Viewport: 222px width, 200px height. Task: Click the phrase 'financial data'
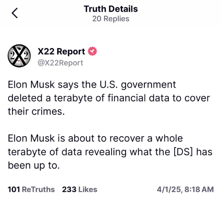pyautogui.click(x=139, y=98)
